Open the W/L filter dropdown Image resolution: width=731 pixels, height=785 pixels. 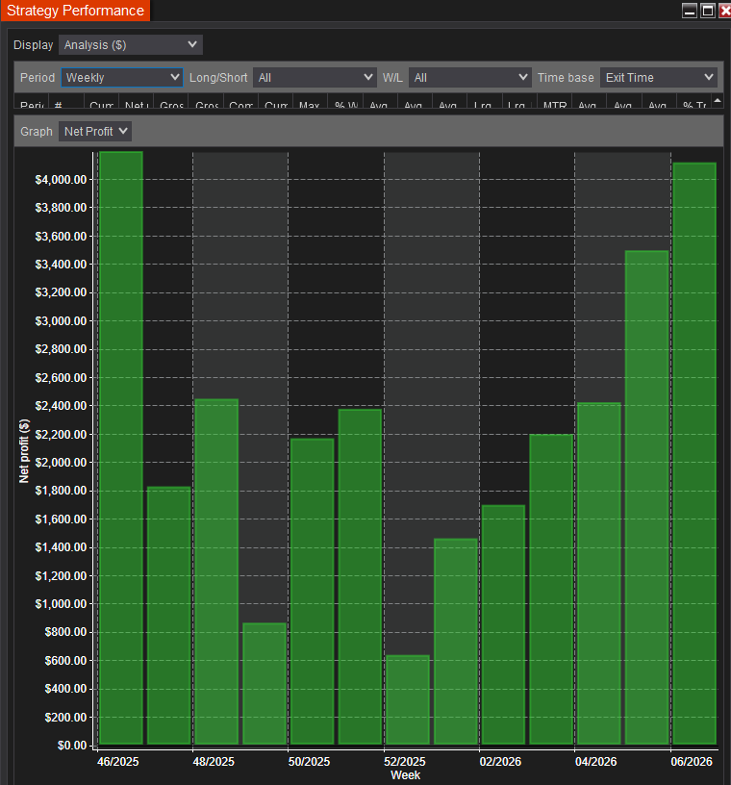(469, 77)
